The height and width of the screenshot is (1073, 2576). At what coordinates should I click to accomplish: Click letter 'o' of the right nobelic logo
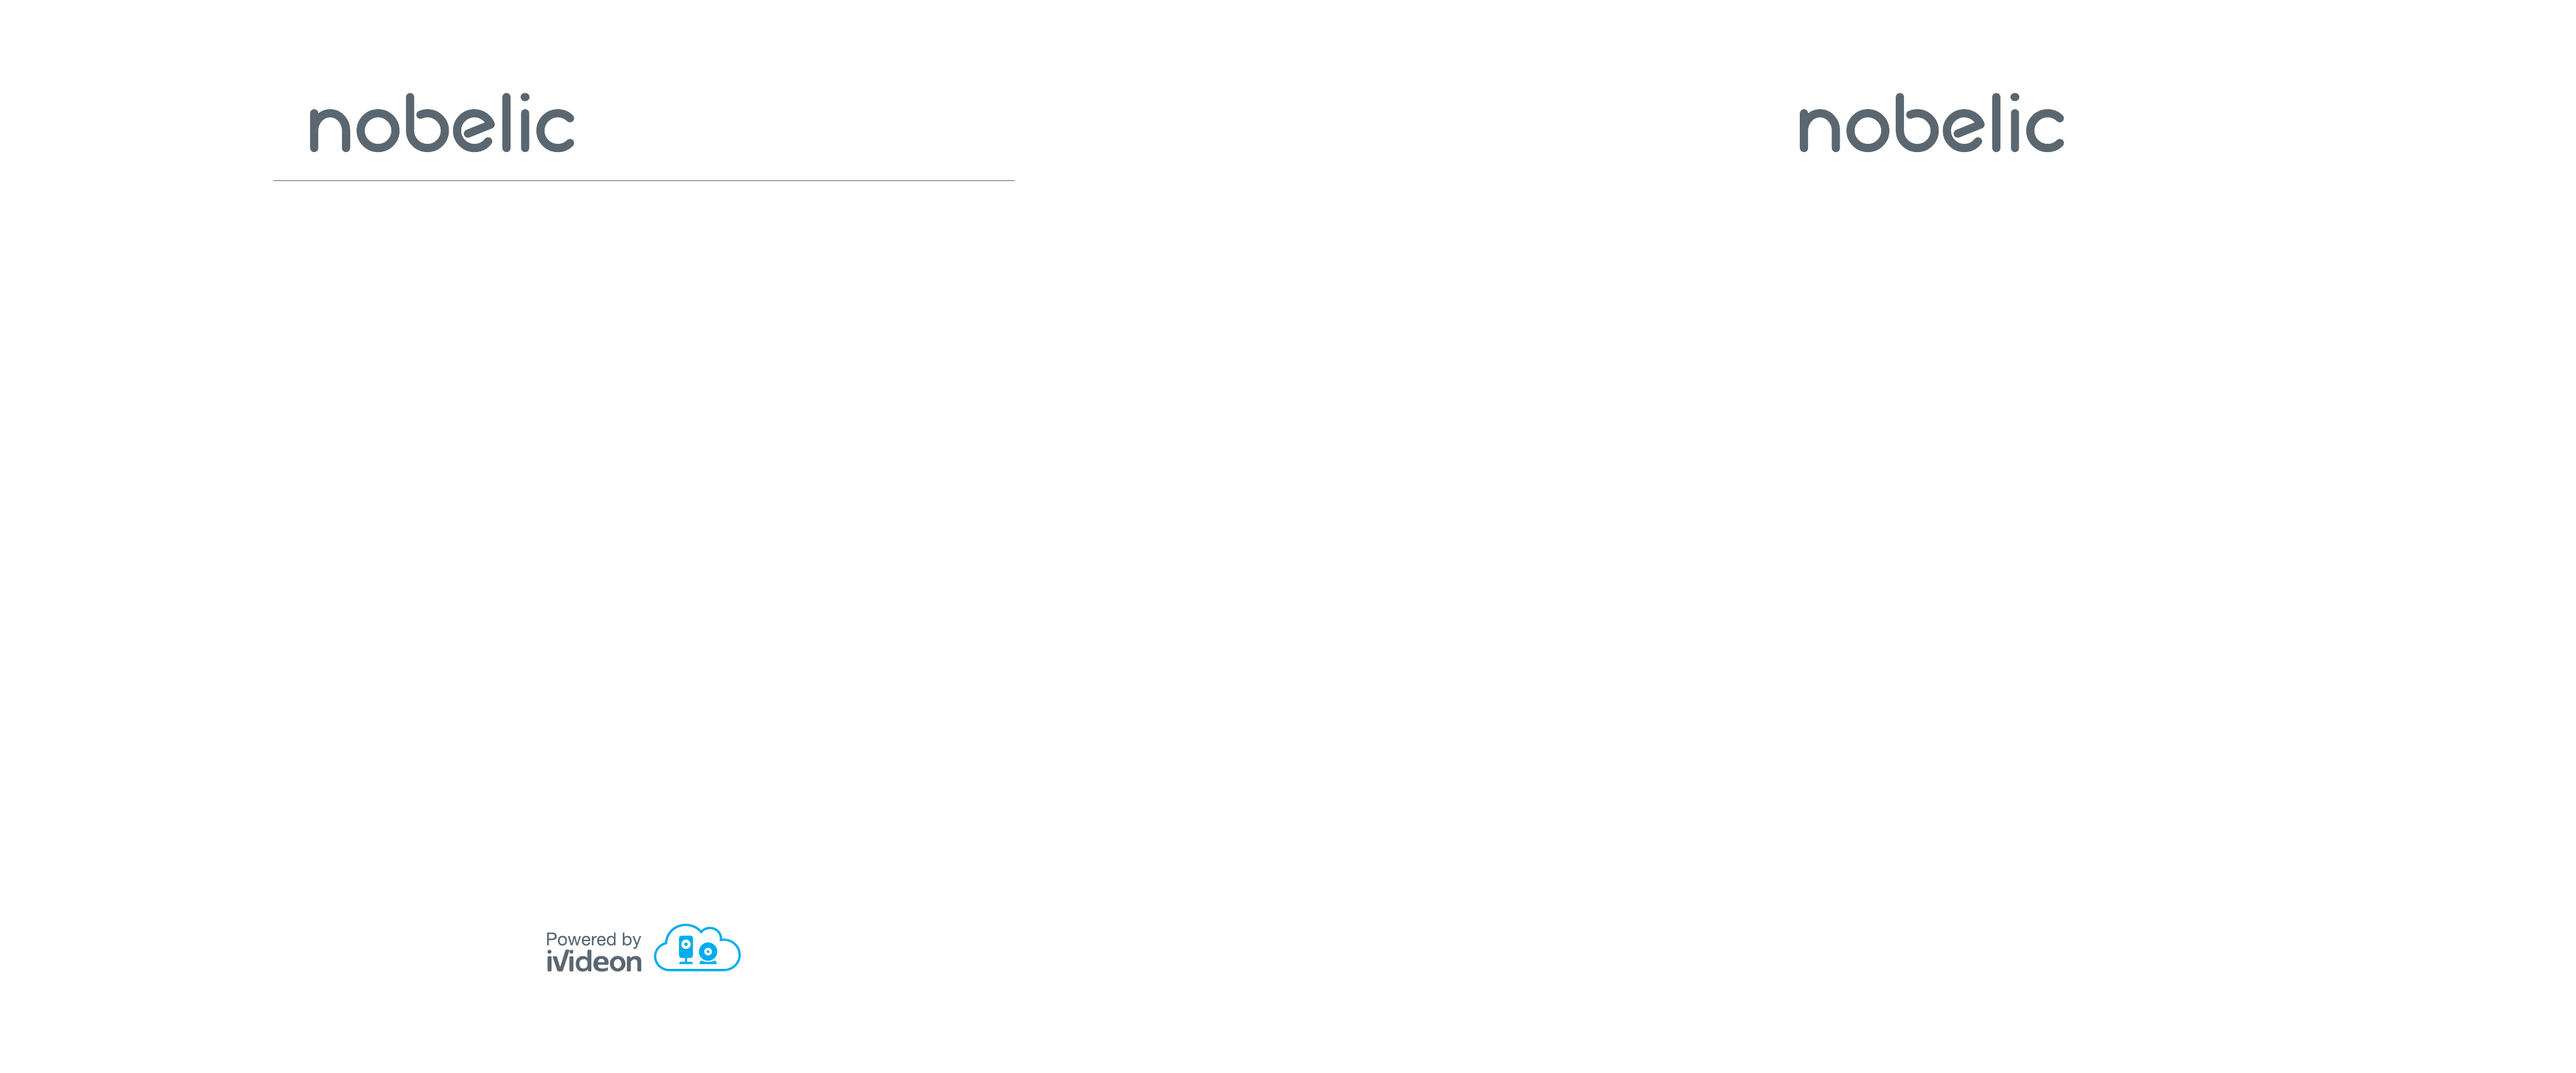[x=1869, y=129]
